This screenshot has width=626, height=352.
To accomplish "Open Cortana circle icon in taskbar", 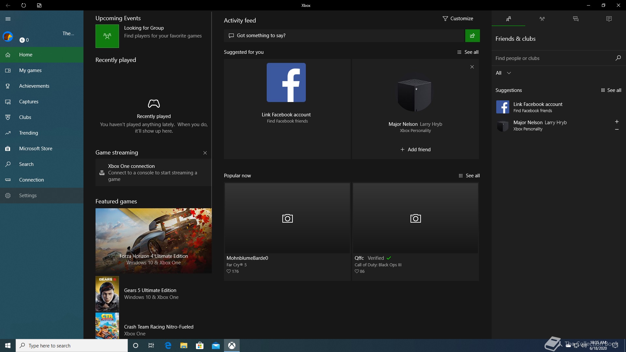I will pos(136,345).
